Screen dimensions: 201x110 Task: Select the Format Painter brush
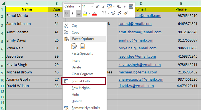[x=125, y=13]
